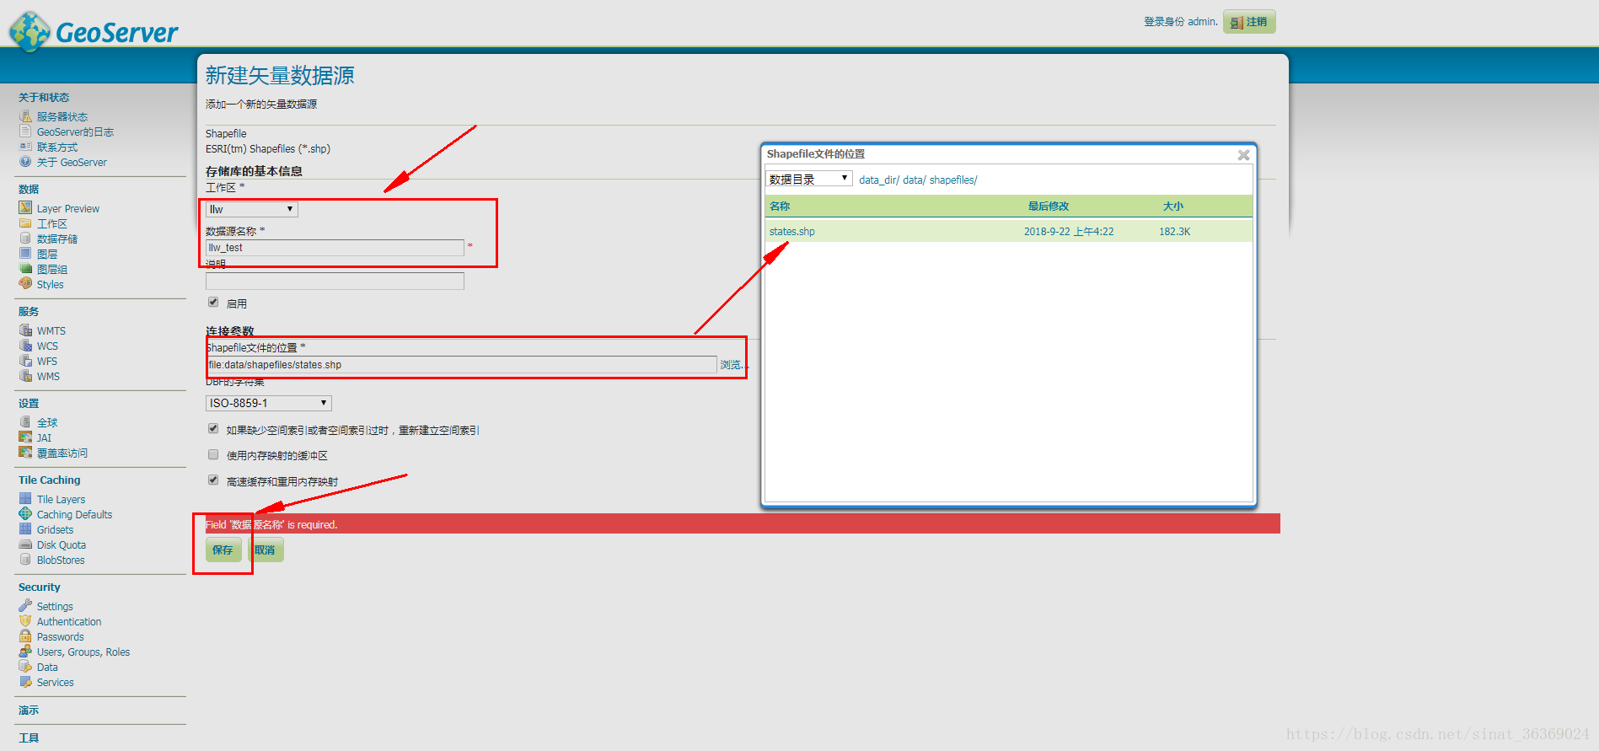Viewport: 1599px width, 751px height.
Task: Click the Workspaces folder icon
Action: tap(25, 223)
